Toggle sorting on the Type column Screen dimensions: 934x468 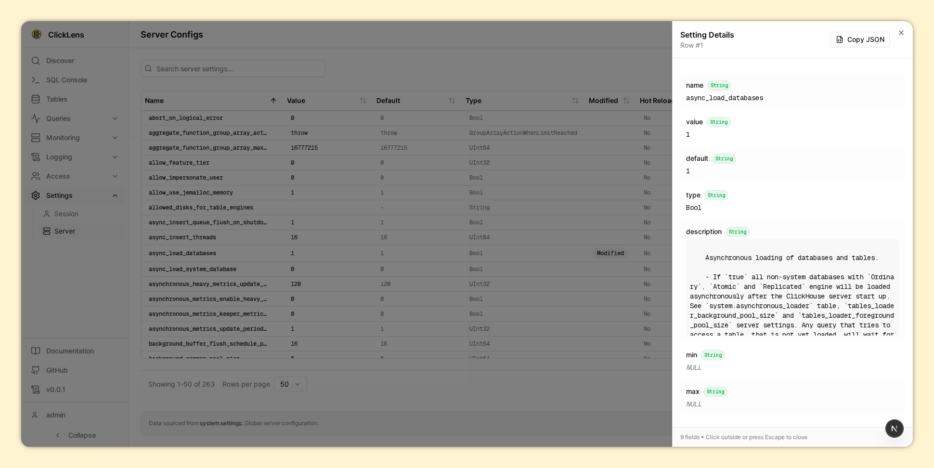(575, 101)
